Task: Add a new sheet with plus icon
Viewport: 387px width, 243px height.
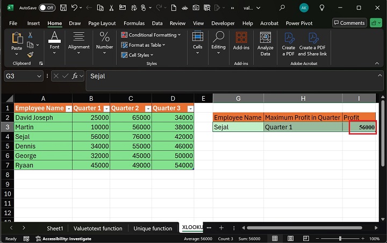Action: click(221, 228)
